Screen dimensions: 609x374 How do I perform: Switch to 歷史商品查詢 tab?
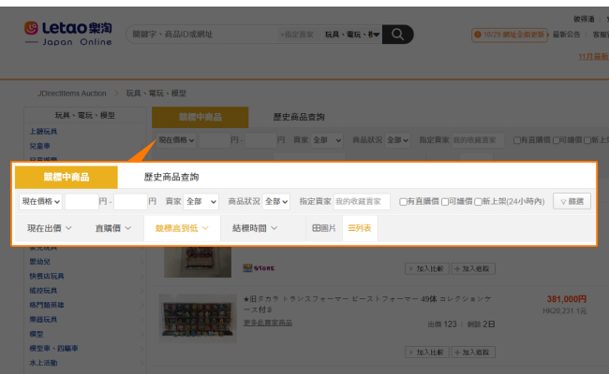(171, 177)
